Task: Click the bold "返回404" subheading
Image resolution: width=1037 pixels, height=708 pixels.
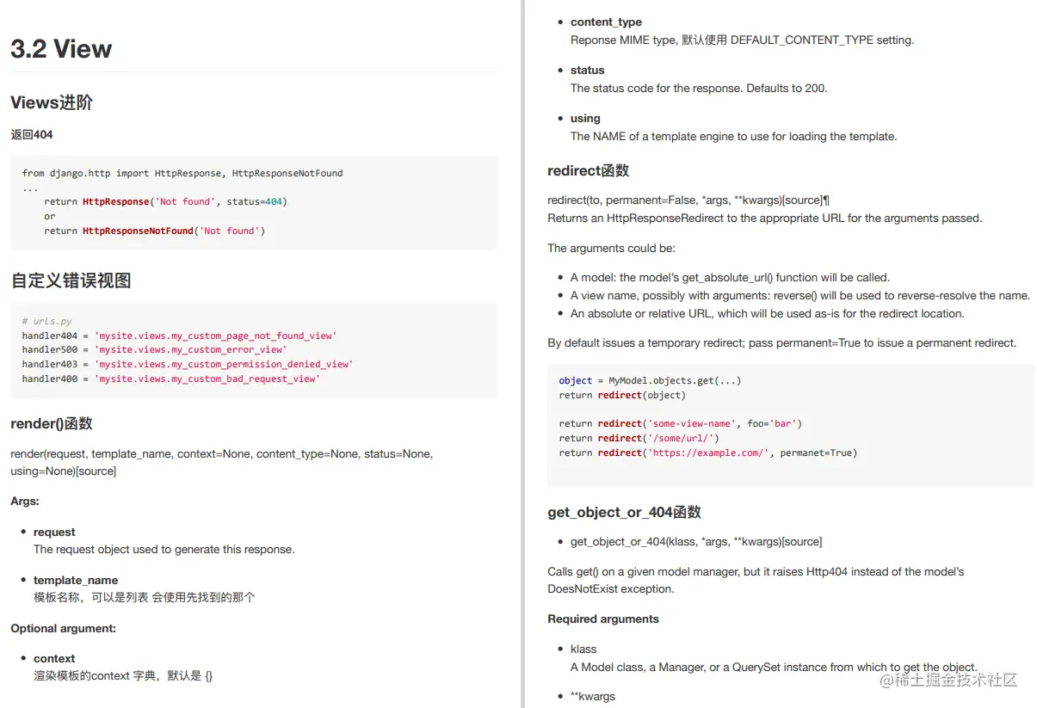Action: click(x=32, y=135)
